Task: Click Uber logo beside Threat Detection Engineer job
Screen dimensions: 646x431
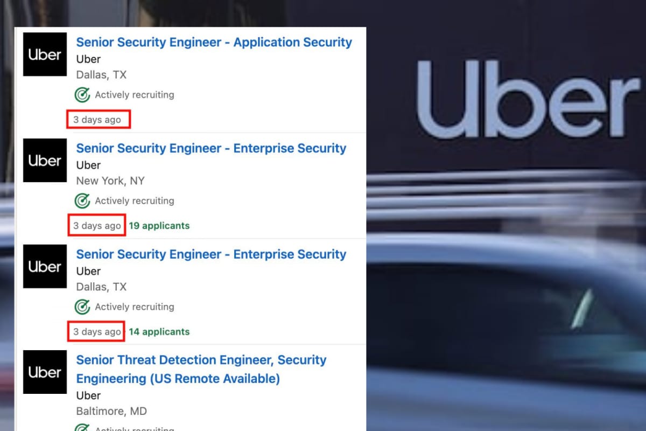Action: 45,372
